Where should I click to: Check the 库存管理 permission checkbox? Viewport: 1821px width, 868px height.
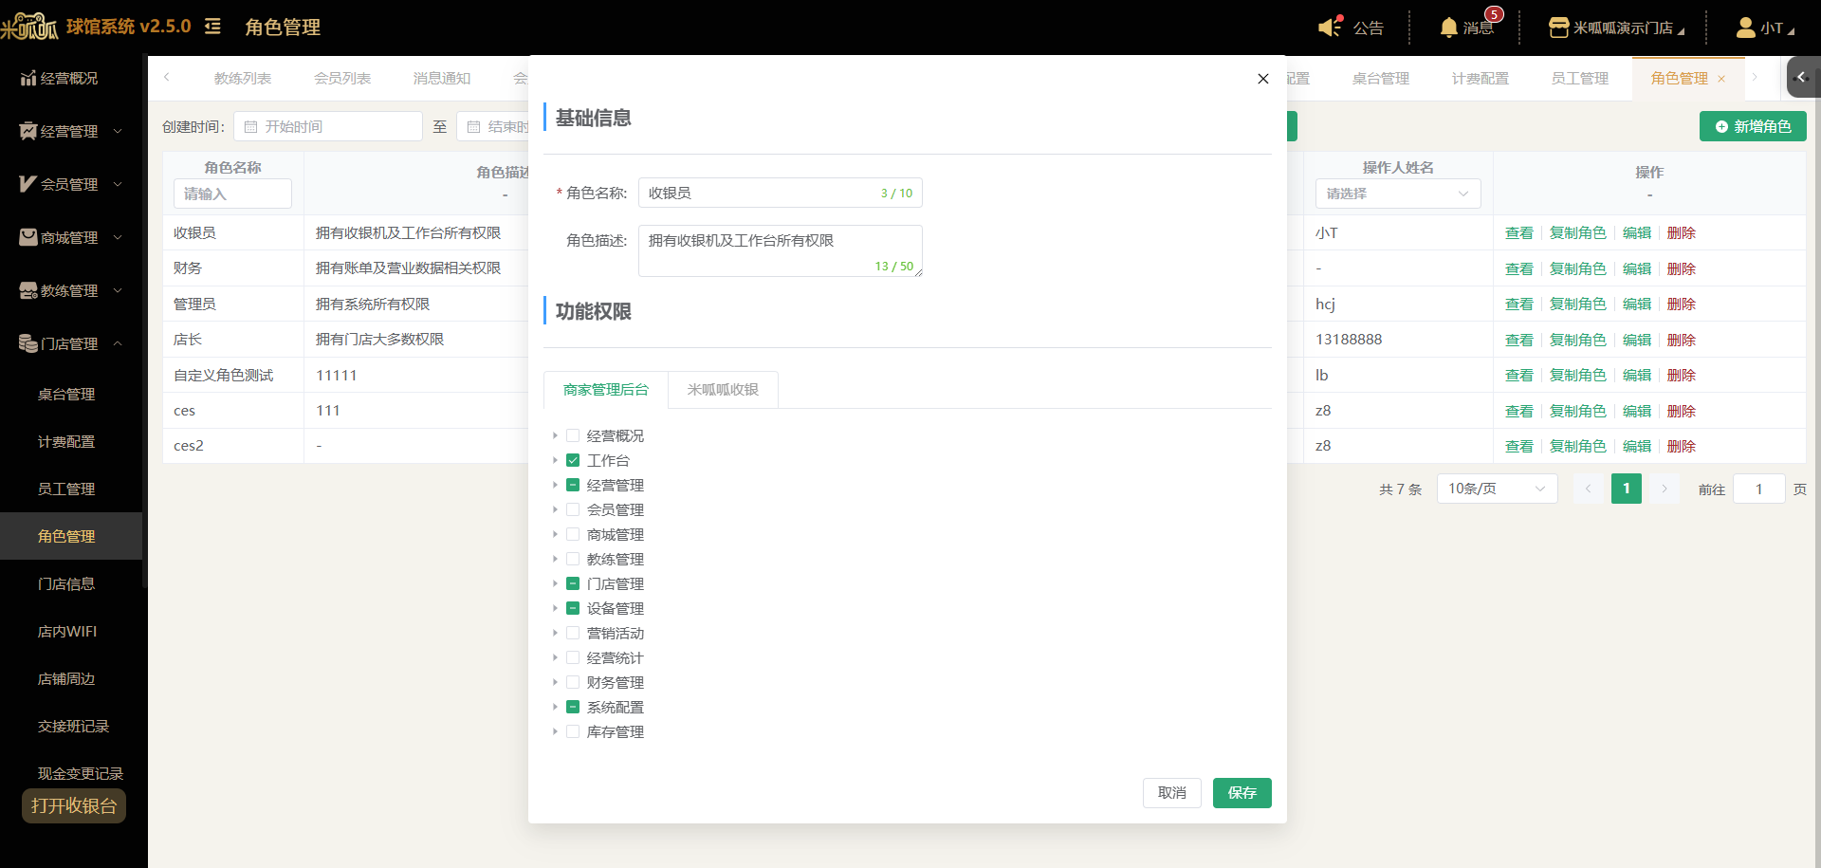tap(573, 731)
